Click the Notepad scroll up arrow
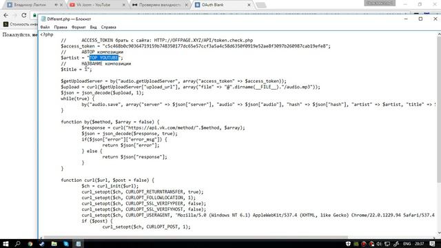Screen dimensions: 441x248 [x=439, y=34]
